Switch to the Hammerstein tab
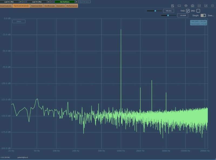The width and height of the screenshot is (216, 160). pos(37,6)
